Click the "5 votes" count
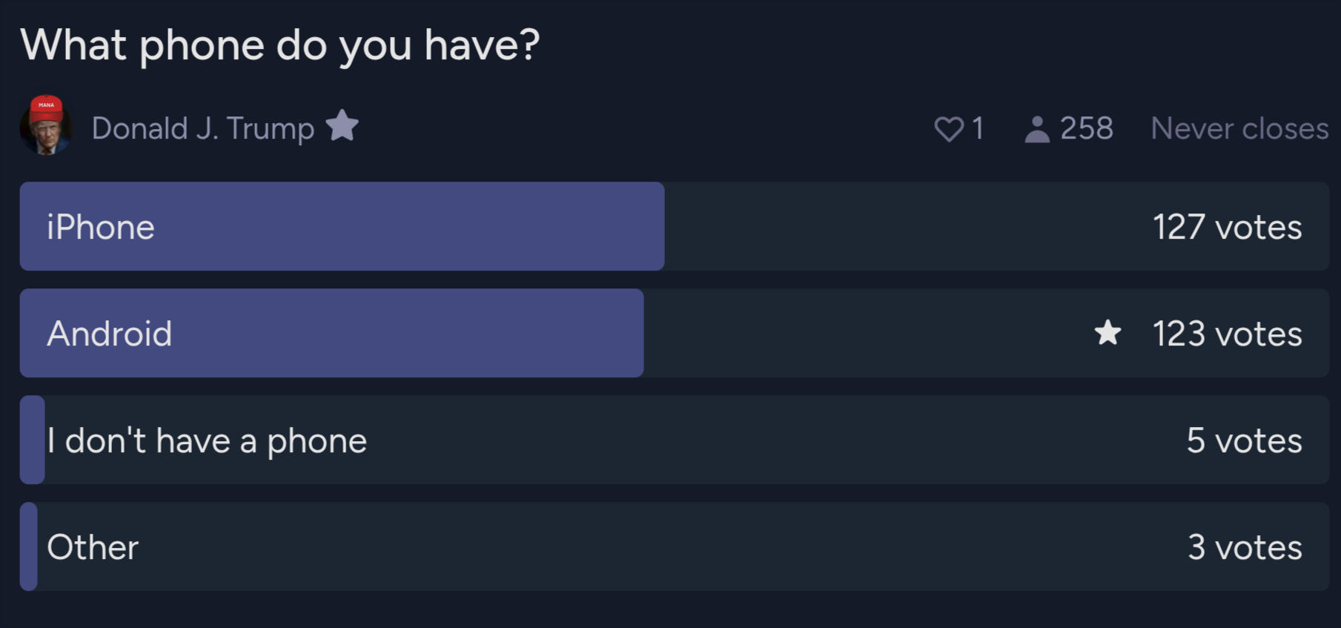Viewport: 1341px width, 628px height. [x=1244, y=440]
